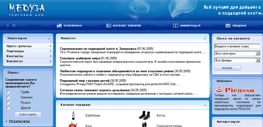Open the Вакансии navigation item
Viewport: 263px width, 127px height.
[x=28, y=61]
